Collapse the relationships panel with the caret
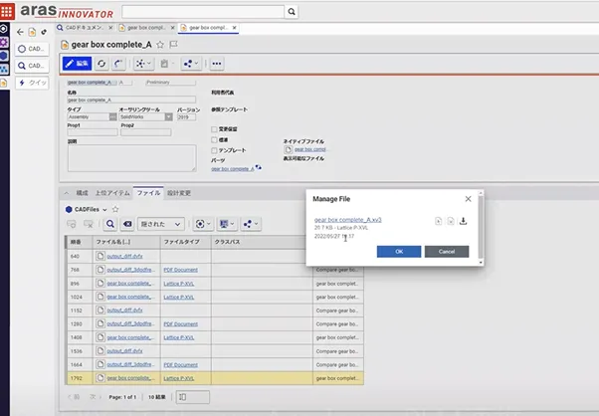This screenshot has width=599, height=416. 67,193
